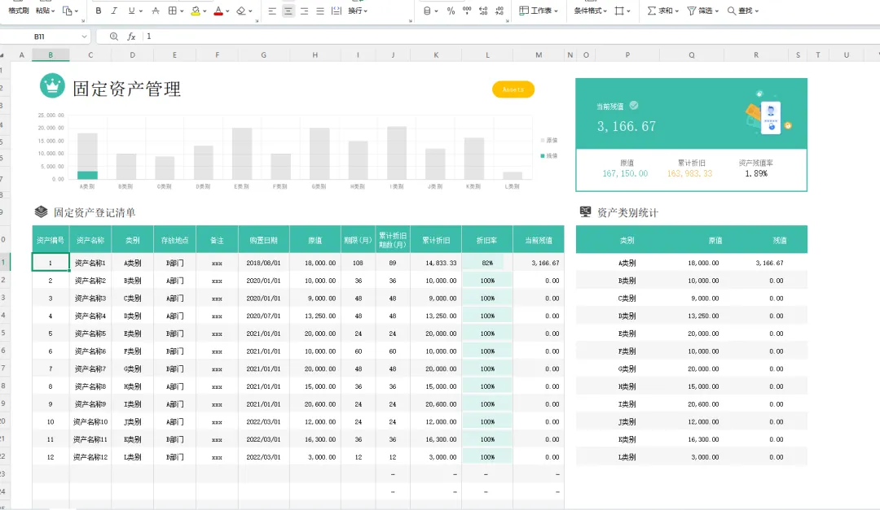Select K类别 in category statistics table
Screen dimensions: 880x510
click(627, 439)
